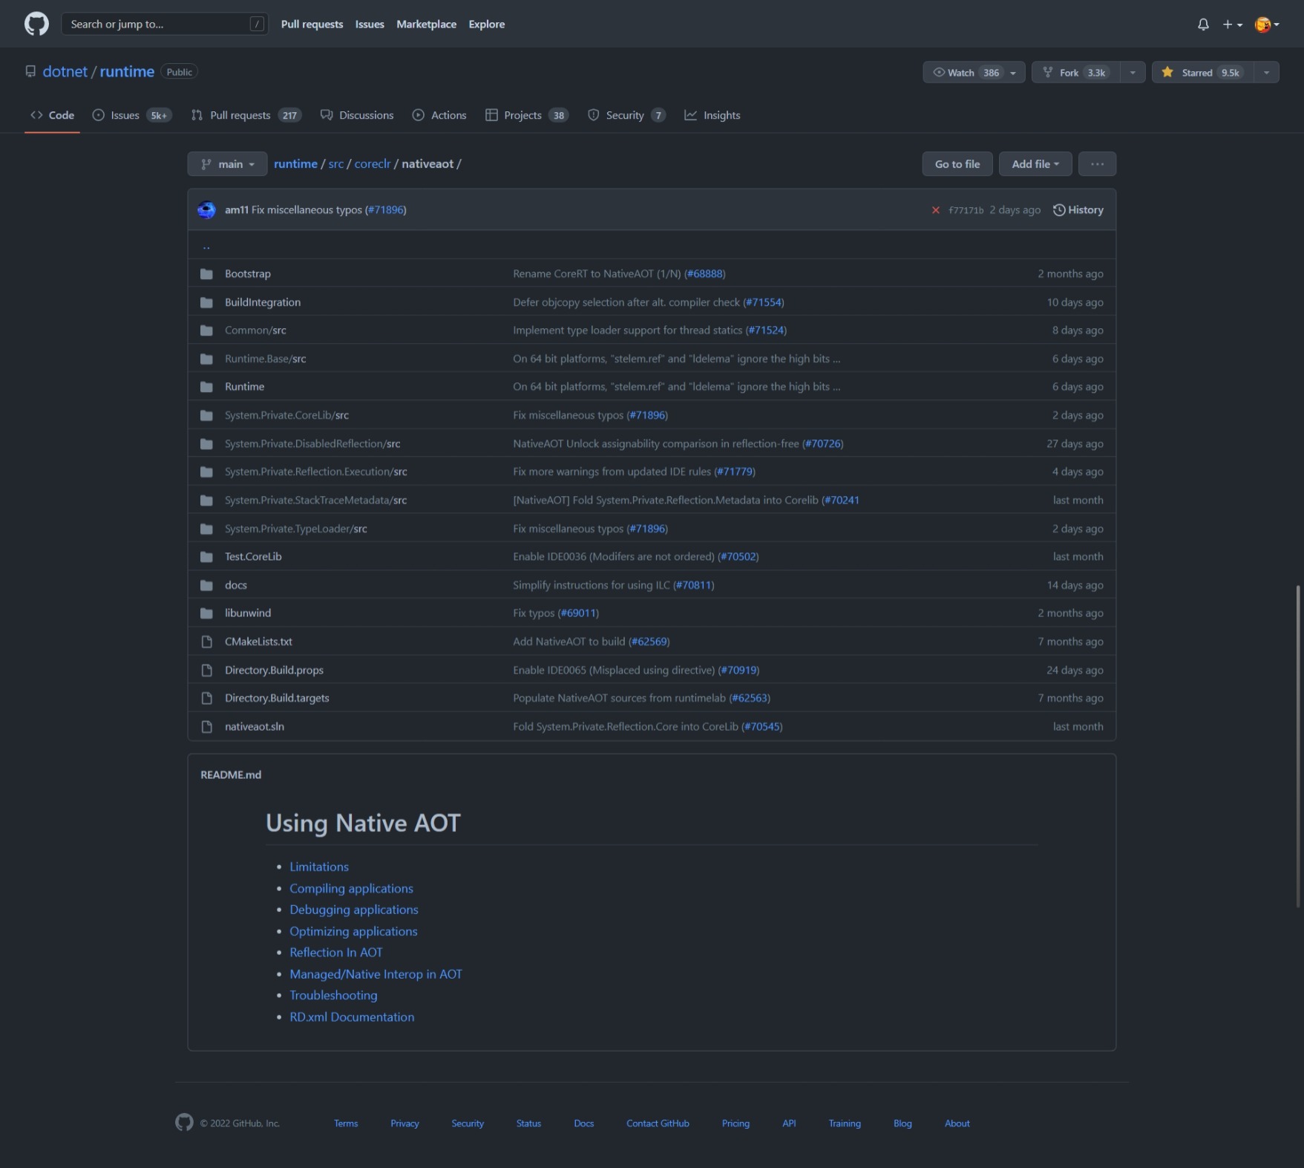This screenshot has height=1168, width=1304.
Task: Open the Limitations README link
Action: (x=319, y=867)
